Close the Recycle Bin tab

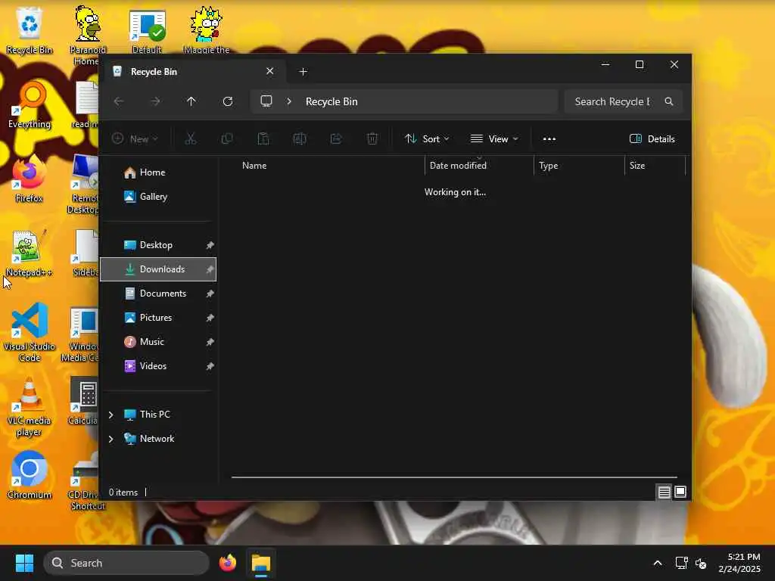(x=270, y=71)
